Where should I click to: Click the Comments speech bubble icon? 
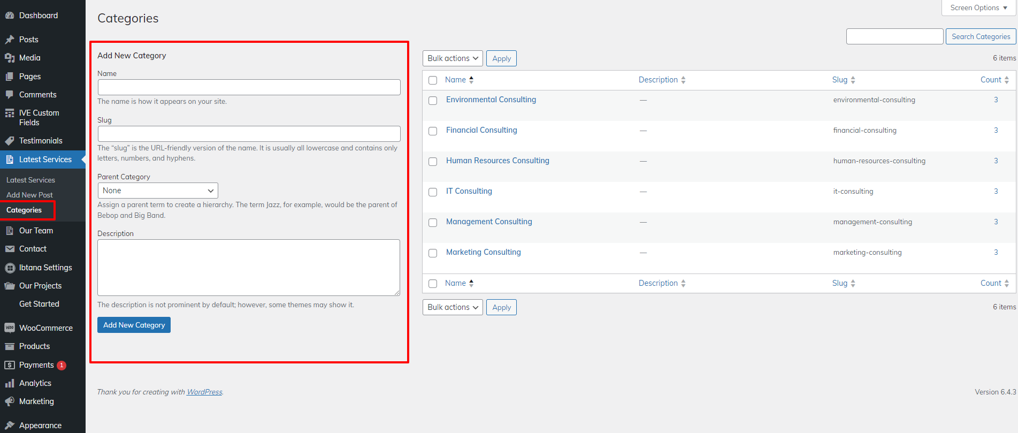[9, 95]
